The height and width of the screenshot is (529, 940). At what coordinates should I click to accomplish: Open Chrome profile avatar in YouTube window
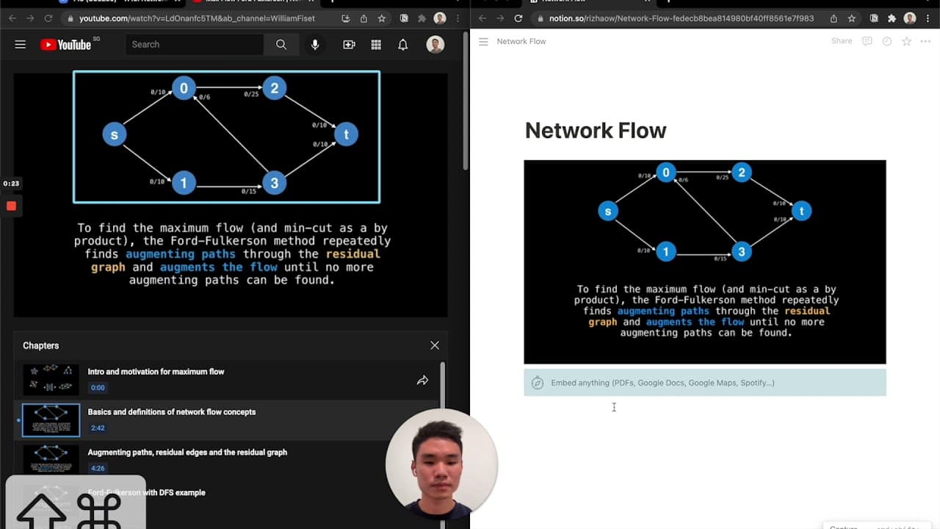(x=440, y=18)
